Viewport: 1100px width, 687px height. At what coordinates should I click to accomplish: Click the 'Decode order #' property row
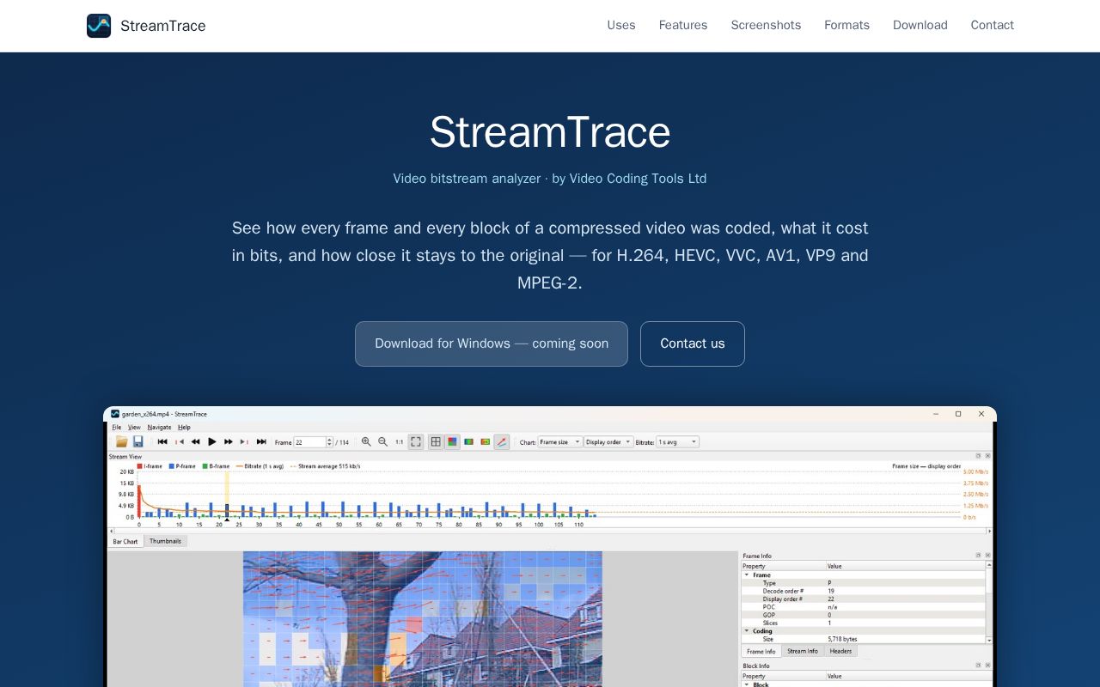864,591
